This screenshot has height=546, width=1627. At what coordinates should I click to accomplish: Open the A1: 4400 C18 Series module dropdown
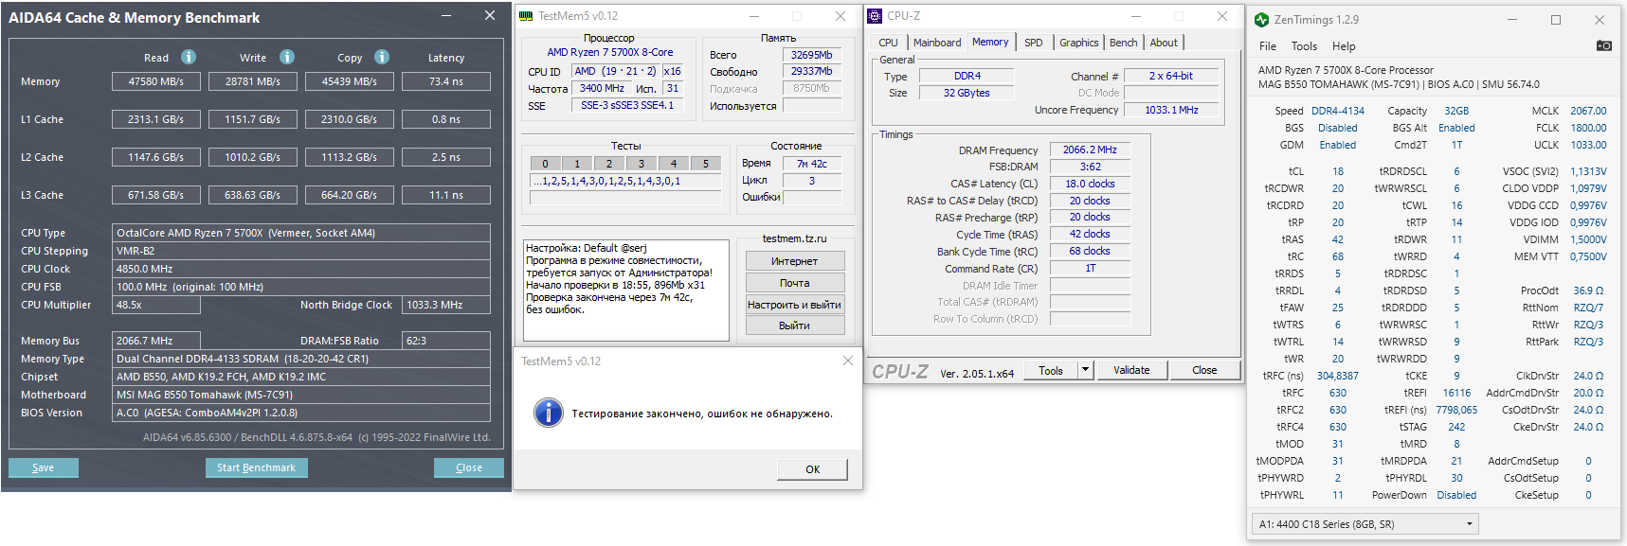(1365, 524)
